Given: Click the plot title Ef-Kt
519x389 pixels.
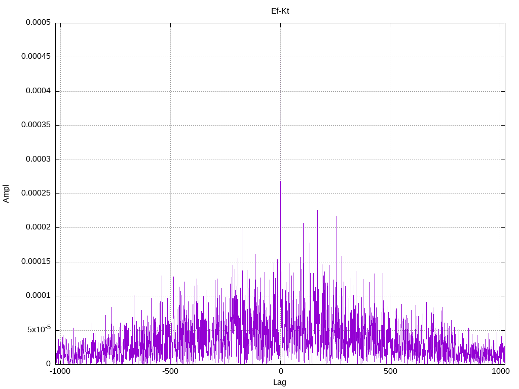Looking at the screenshot, I should (x=280, y=11).
